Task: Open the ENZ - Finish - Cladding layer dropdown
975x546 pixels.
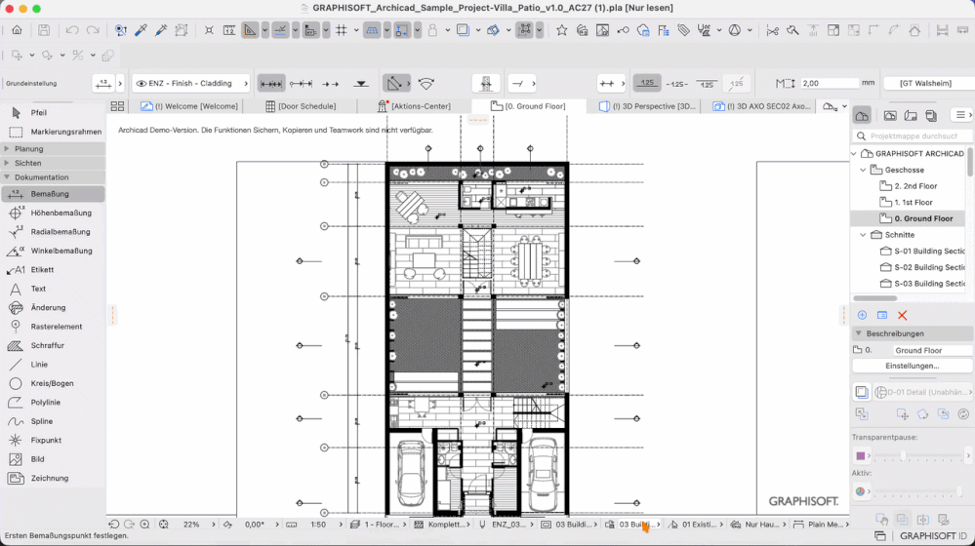Action: click(x=190, y=83)
